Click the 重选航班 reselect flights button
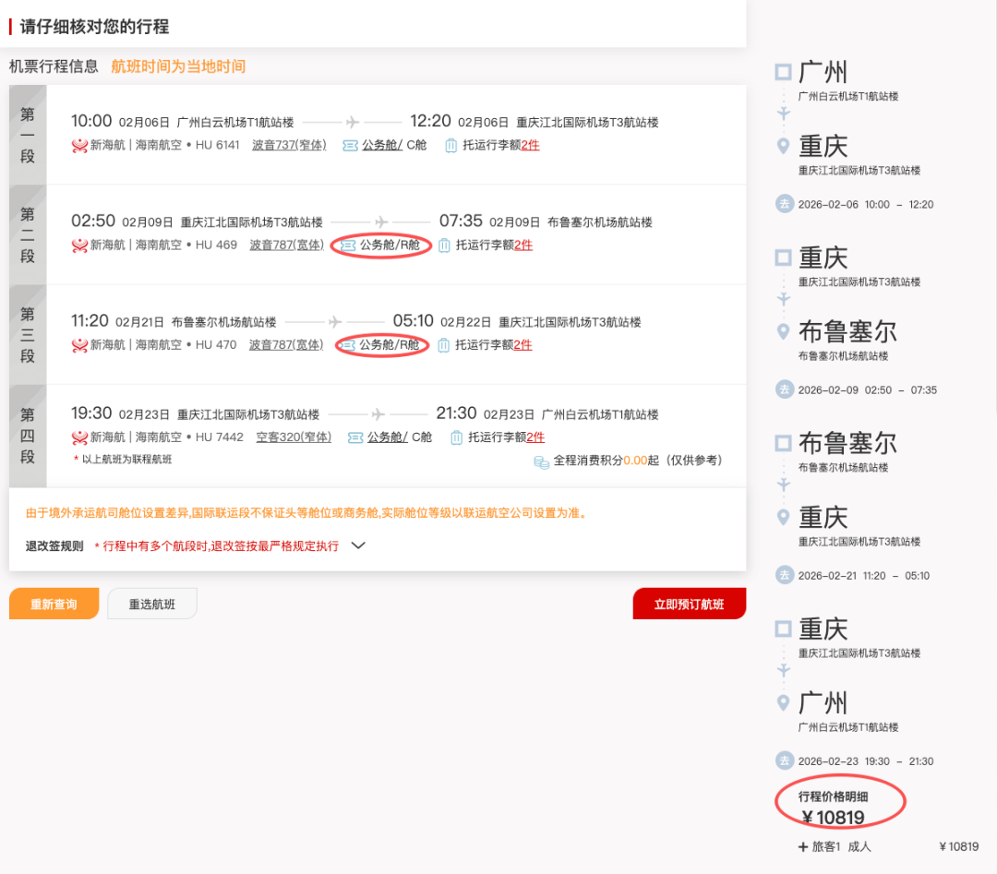 [x=151, y=604]
